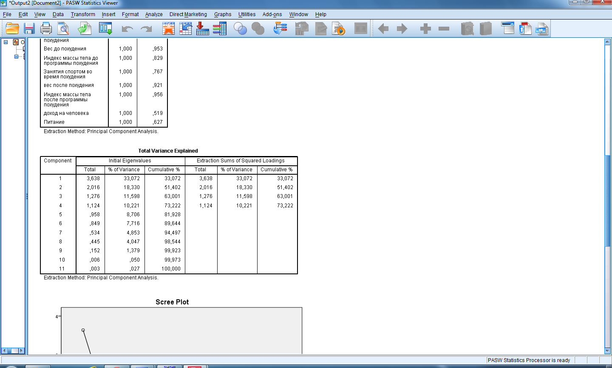612x368 pixels.
Task: Click the Insert text toolbar icon
Action: (542, 29)
